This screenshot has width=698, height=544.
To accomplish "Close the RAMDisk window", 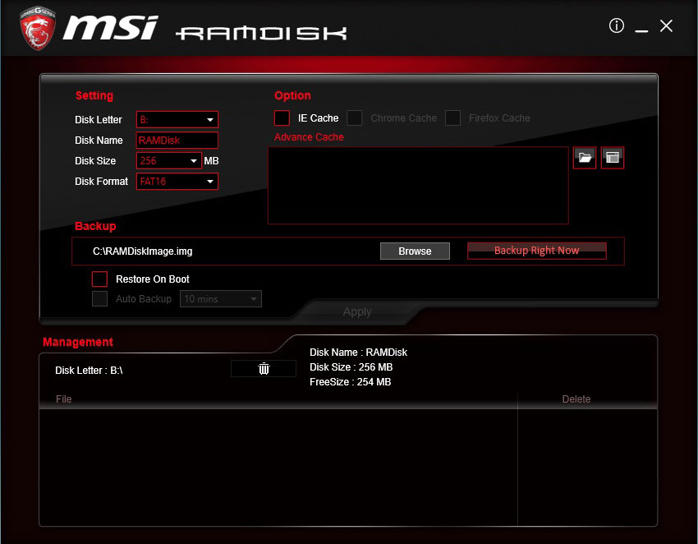I will click(667, 25).
